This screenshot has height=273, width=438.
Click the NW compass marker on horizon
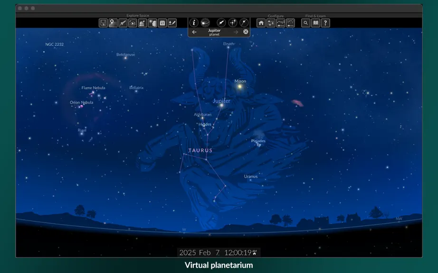tap(399, 218)
